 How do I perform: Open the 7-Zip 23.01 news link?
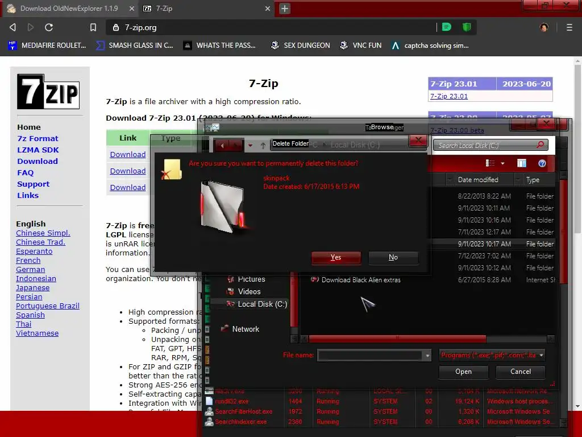pos(449,96)
